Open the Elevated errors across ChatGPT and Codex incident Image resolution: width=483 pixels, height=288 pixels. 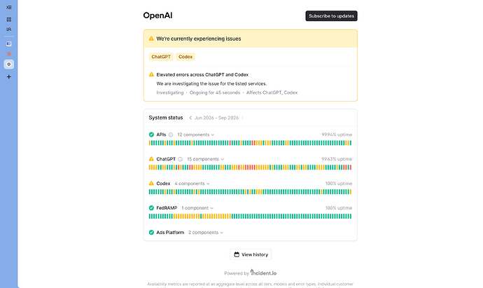click(x=202, y=74)
